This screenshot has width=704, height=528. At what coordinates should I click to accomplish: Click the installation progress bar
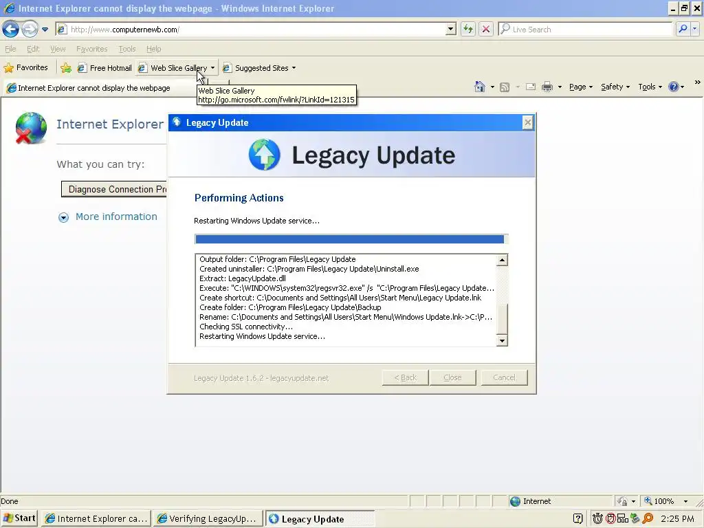click(351, 239)
